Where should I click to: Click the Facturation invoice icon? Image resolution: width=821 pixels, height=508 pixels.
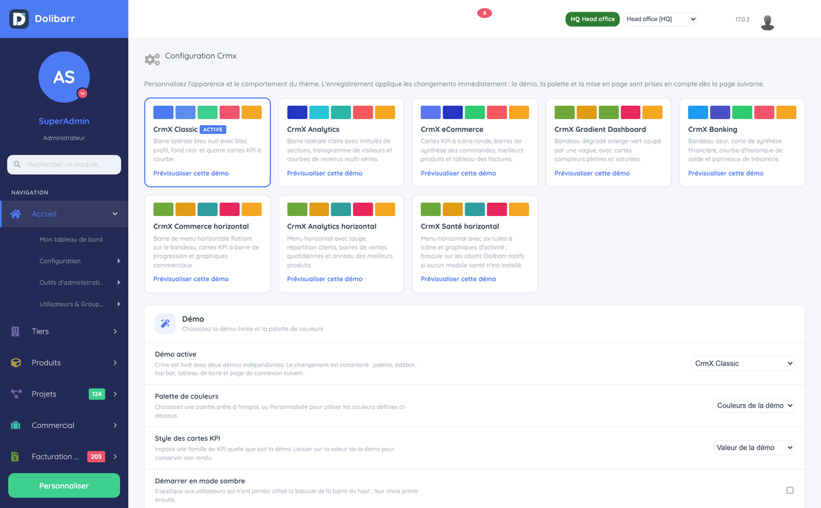16,457
